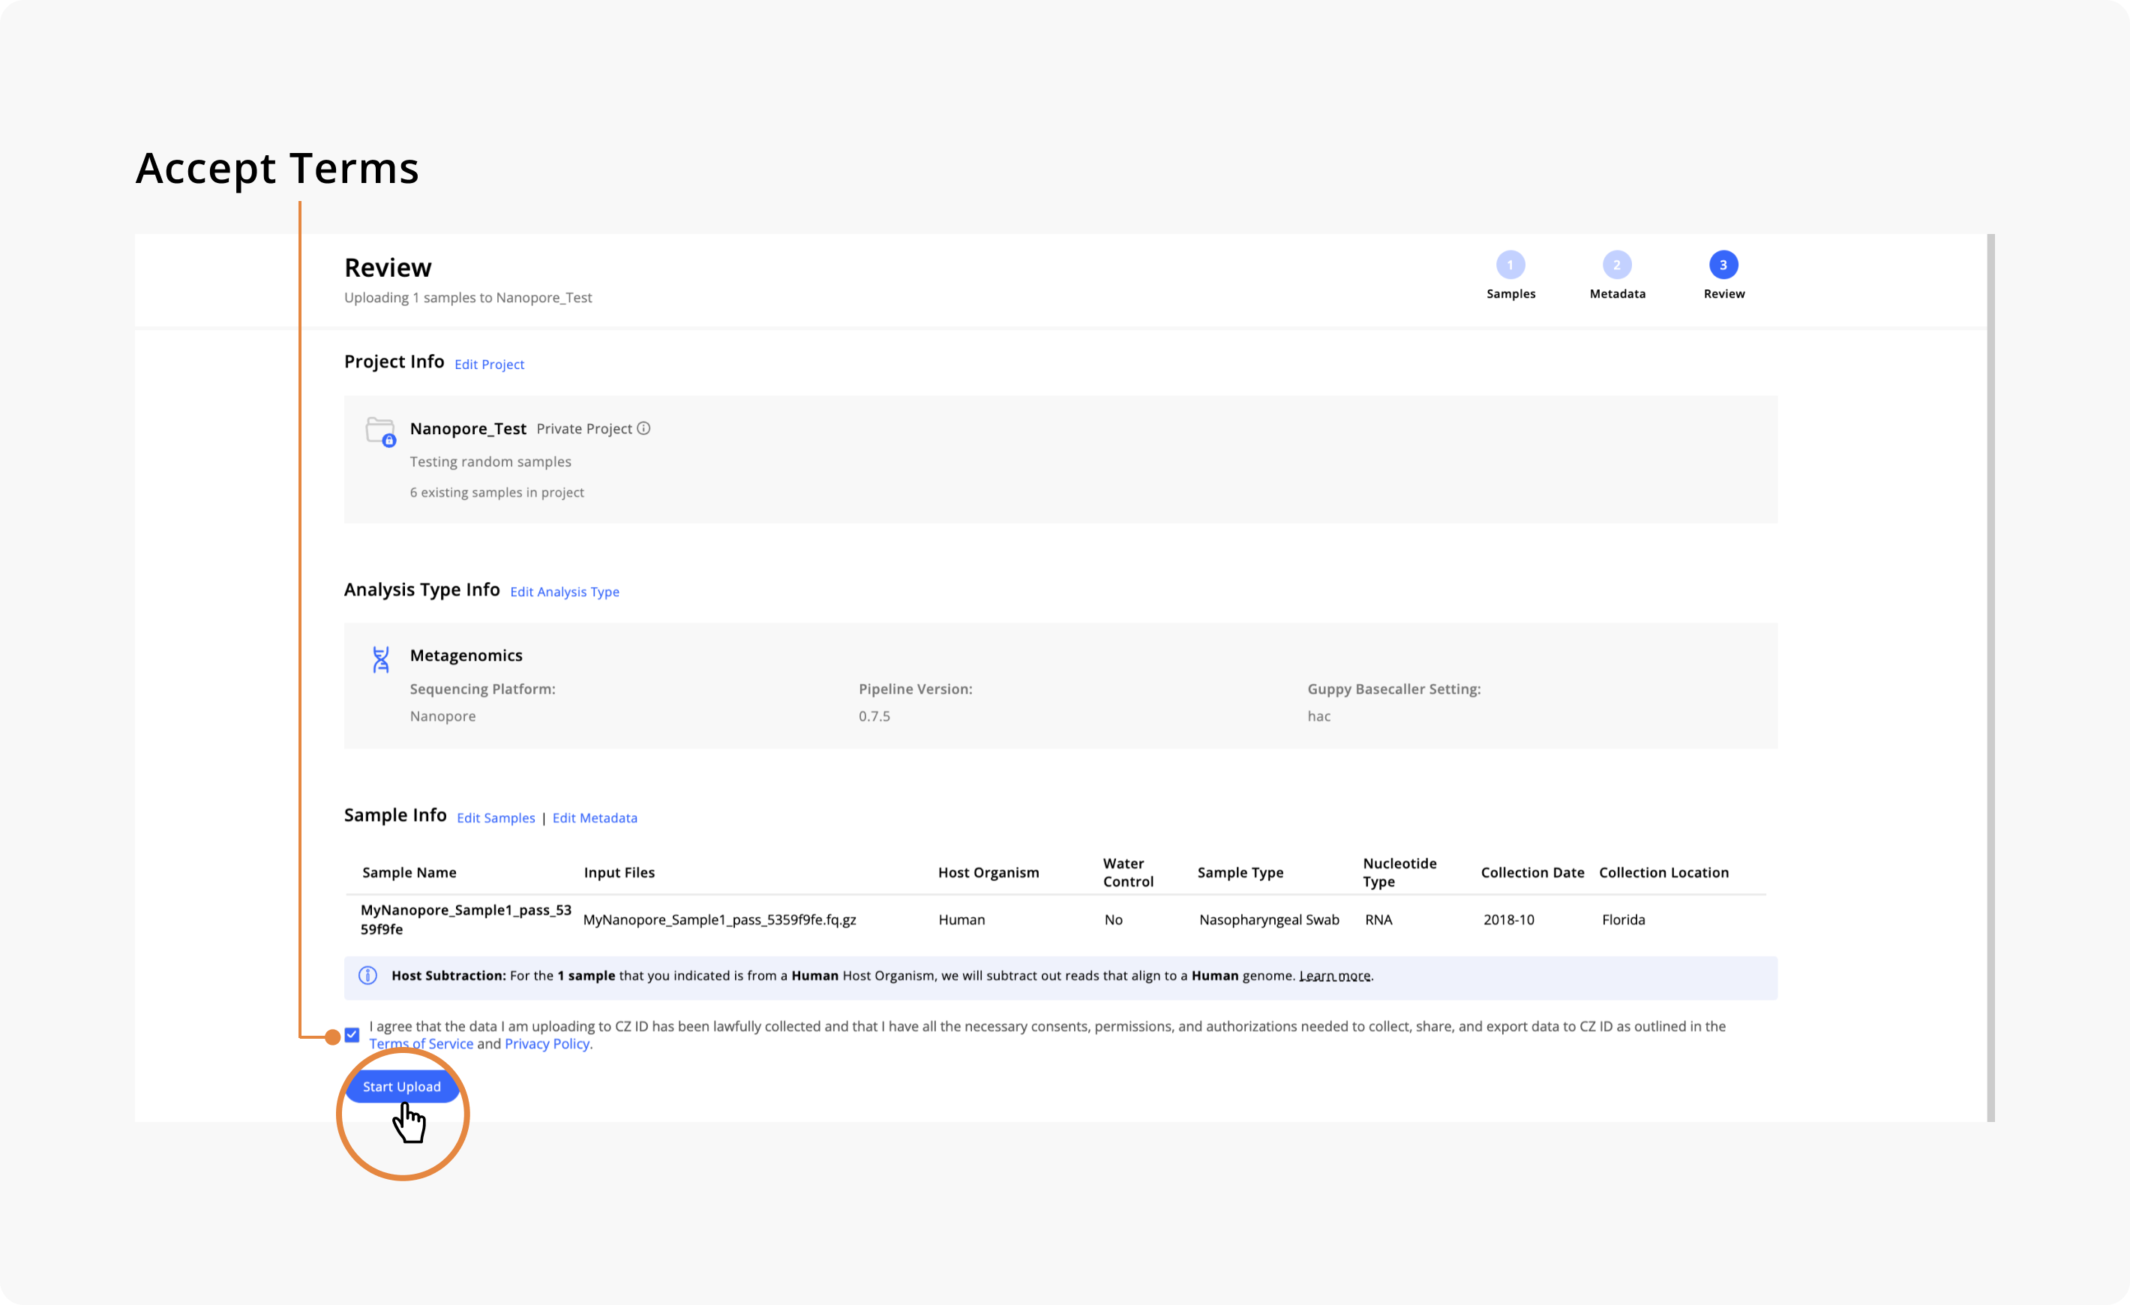Click input file MyNanopore_Sample1_pass_5359f9fe.fq.gz
Image resolution: width=2130 pixels, height=1305 pixels.
coord(719,919)
